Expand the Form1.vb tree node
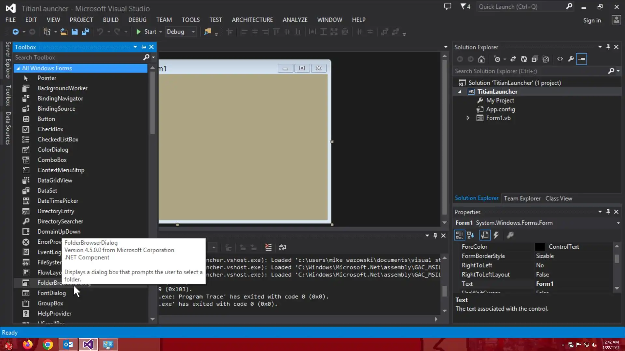This screenshot has width=625, height=351. (468, 118)
